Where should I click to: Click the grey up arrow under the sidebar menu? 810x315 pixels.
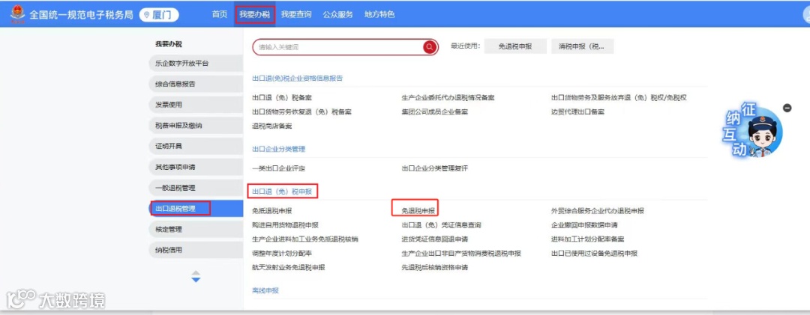click(196, 272)
